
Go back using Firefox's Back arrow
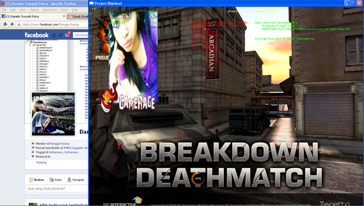click(x=5, y=24)
